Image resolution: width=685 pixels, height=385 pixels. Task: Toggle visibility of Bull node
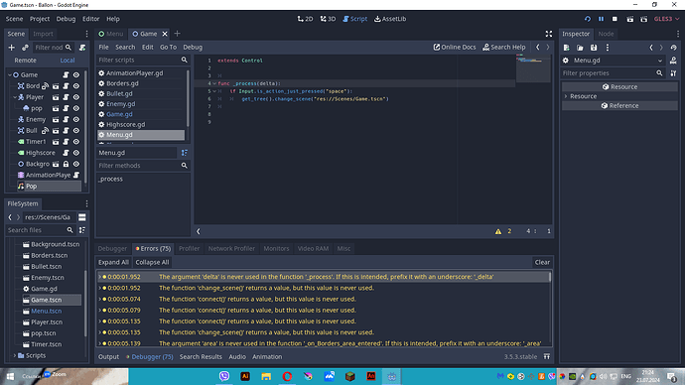(76, 131)
